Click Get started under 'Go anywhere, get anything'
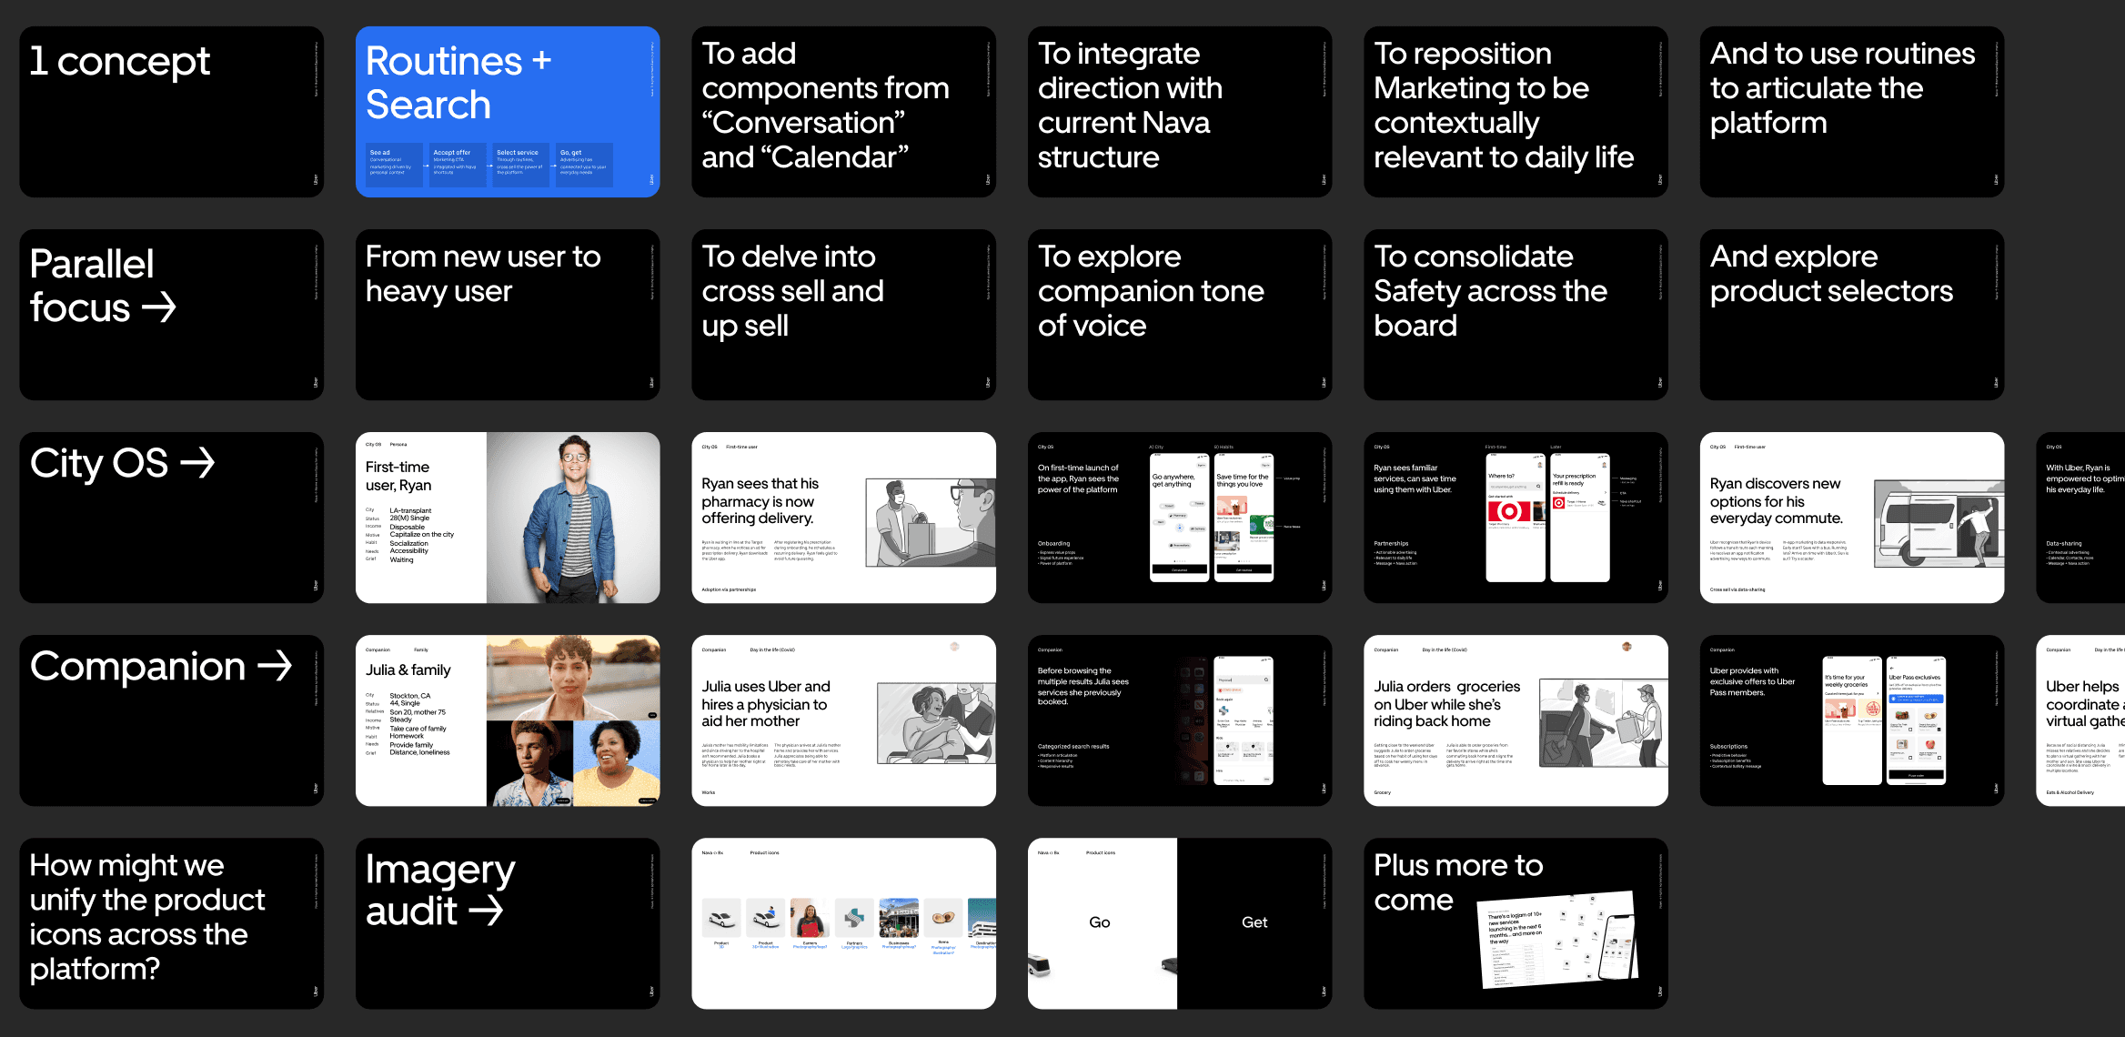This screenshot has height=1037, width=2125. pos(1179,569)
